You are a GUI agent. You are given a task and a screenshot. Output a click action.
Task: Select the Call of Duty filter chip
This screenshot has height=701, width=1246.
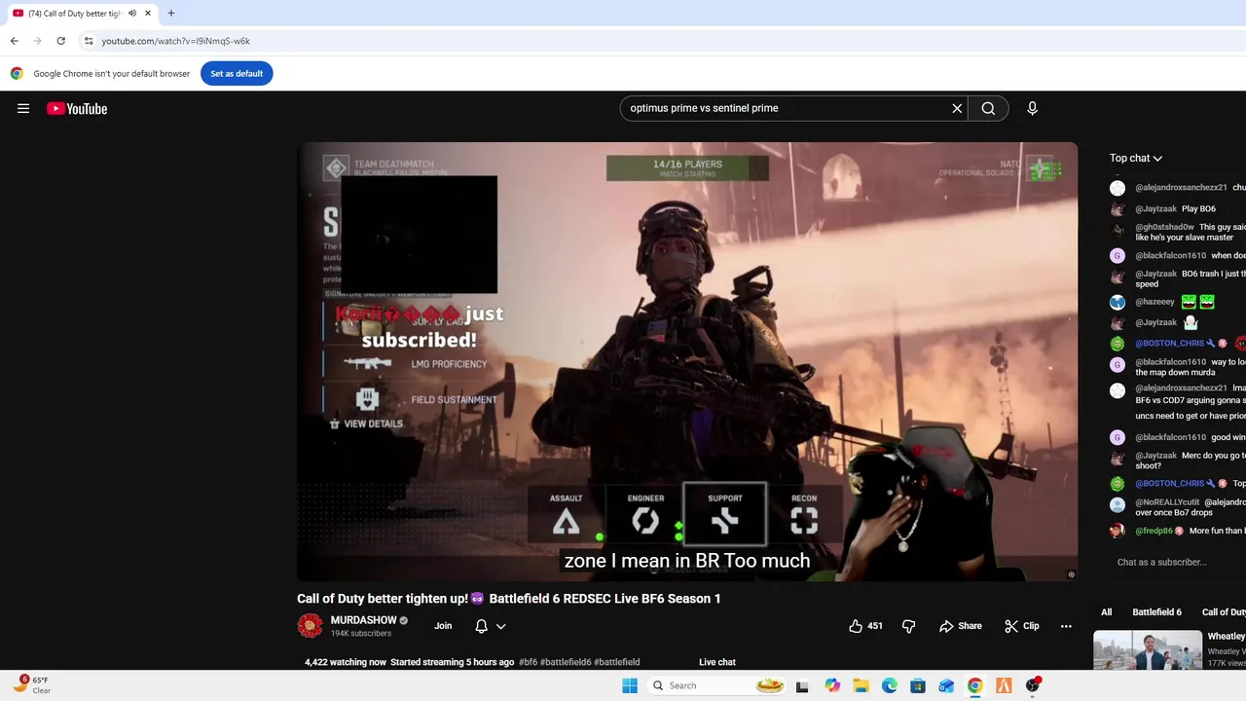[x=1223, y=611]
